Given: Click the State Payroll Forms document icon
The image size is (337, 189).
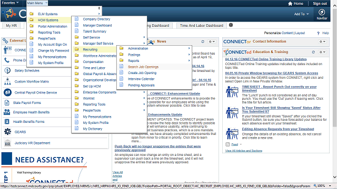Looking at the screenshot, I should click(x=7, y=103).
